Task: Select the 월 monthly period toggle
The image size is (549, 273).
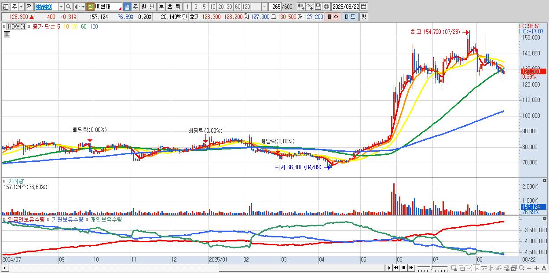Action: coord(143,7)
